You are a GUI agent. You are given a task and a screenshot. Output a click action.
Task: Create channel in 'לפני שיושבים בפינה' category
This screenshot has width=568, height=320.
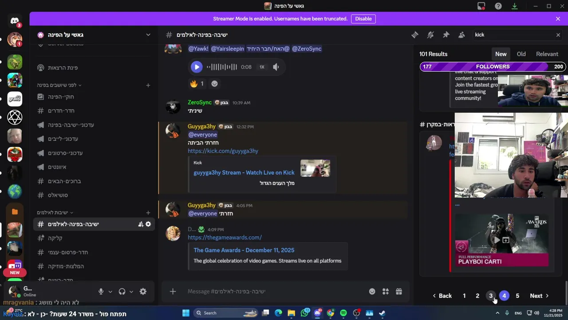pyautogui.click(x=148, y=85)
